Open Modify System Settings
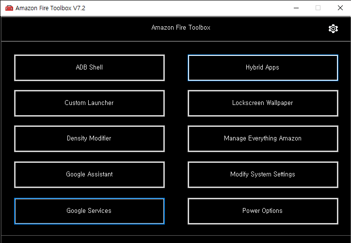Screen dimensions: 351x243 point(263,174)
